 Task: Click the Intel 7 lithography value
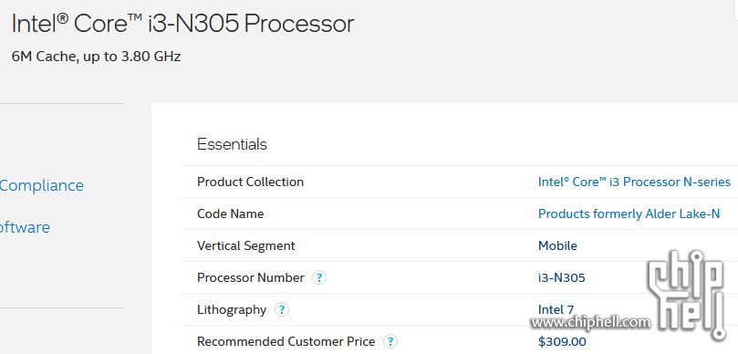[556, 310]
